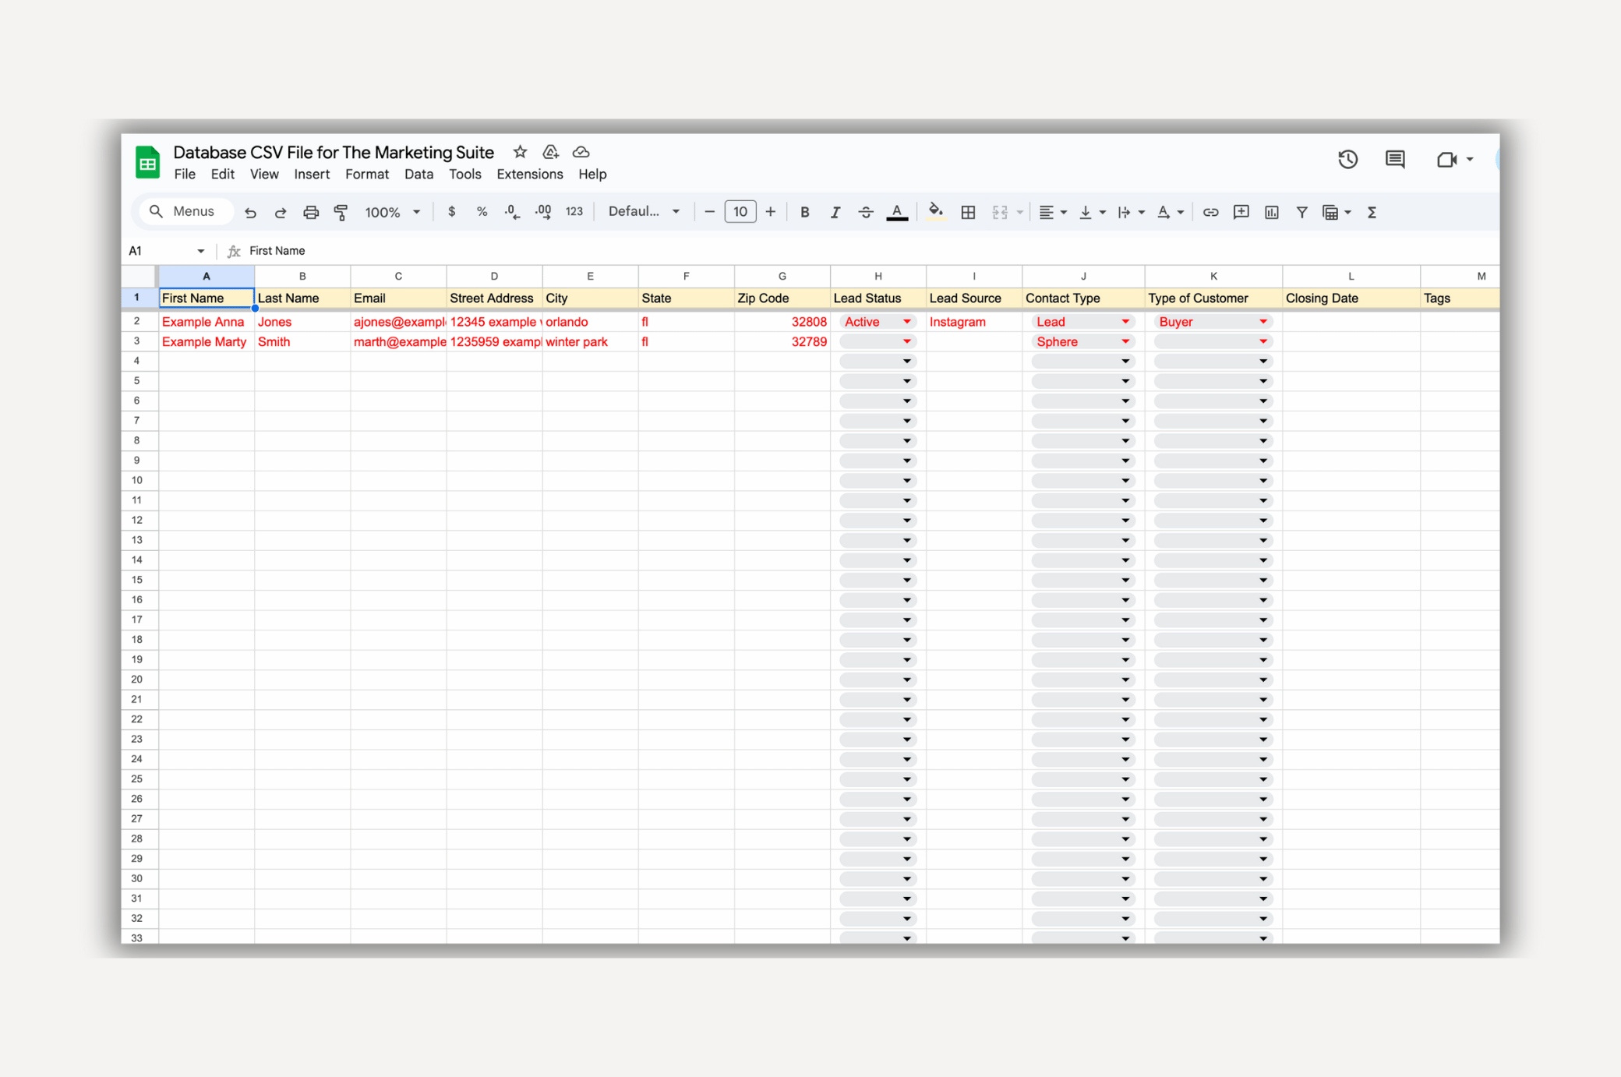Toggle strikethrough formatting
This screenshot has width=1621, height=1077.
866,212
